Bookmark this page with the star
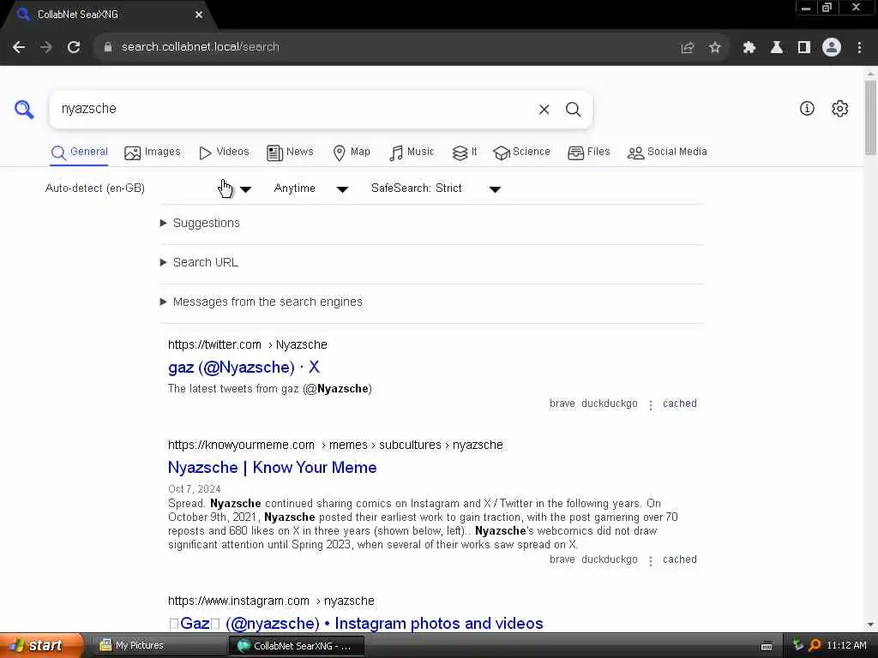878x658 pixels. click(x=714, y=48)
